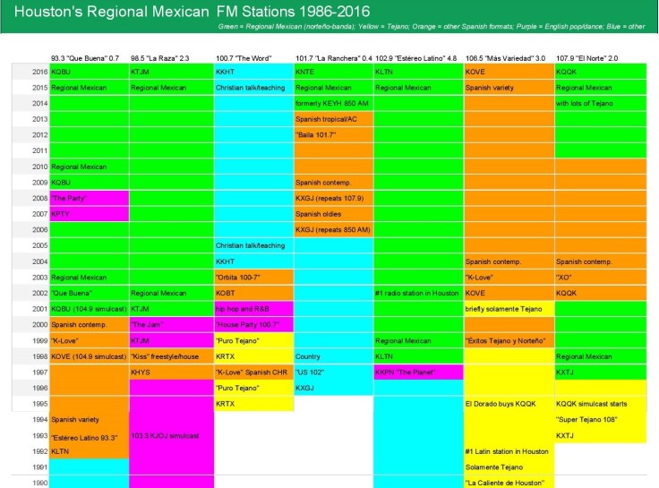Click the 'Country' cell

[x=334, y=356]
